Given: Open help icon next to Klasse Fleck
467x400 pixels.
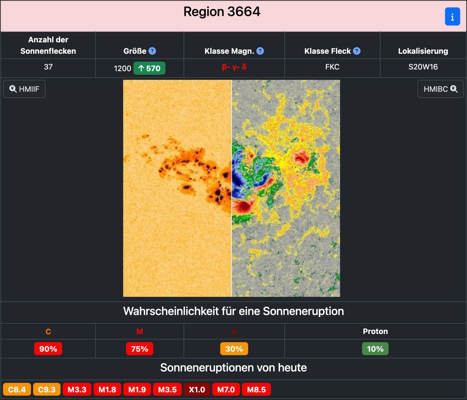Looking at the screenshot, I should 357,51.
